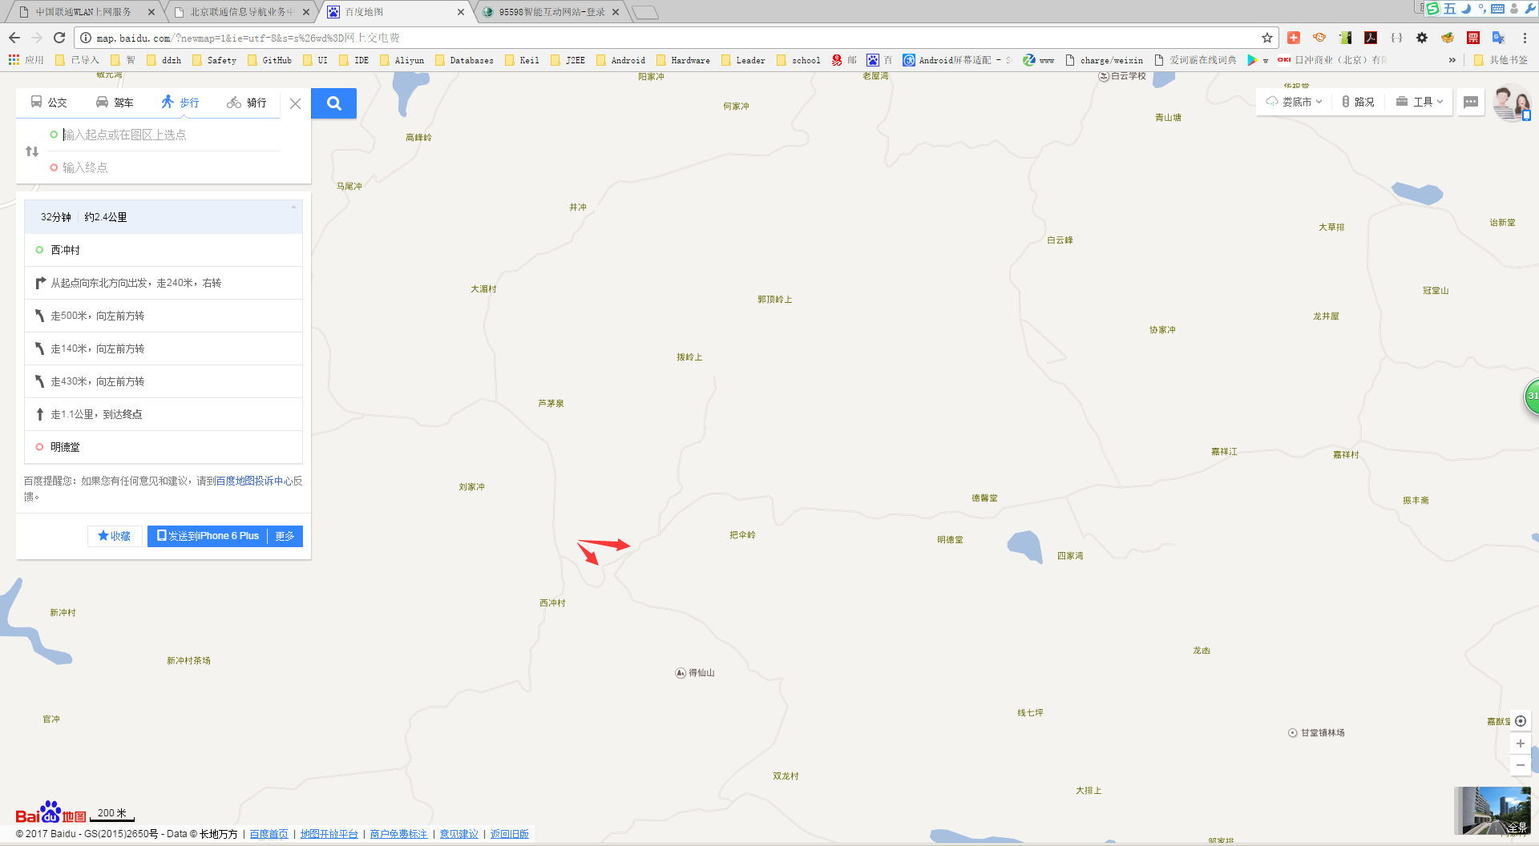
Task: Open the 百度地图投诉中心 link
Action: click(254, 481)
